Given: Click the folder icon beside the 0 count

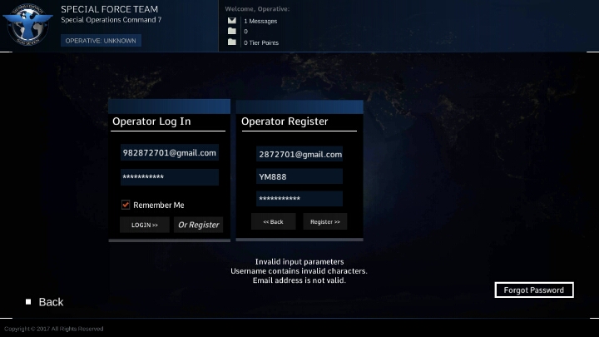Looking at the screenshot, I should 232,32.
